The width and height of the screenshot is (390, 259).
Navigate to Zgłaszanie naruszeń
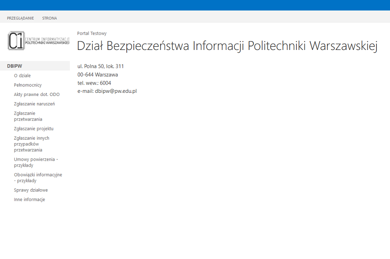pos(34,104)
